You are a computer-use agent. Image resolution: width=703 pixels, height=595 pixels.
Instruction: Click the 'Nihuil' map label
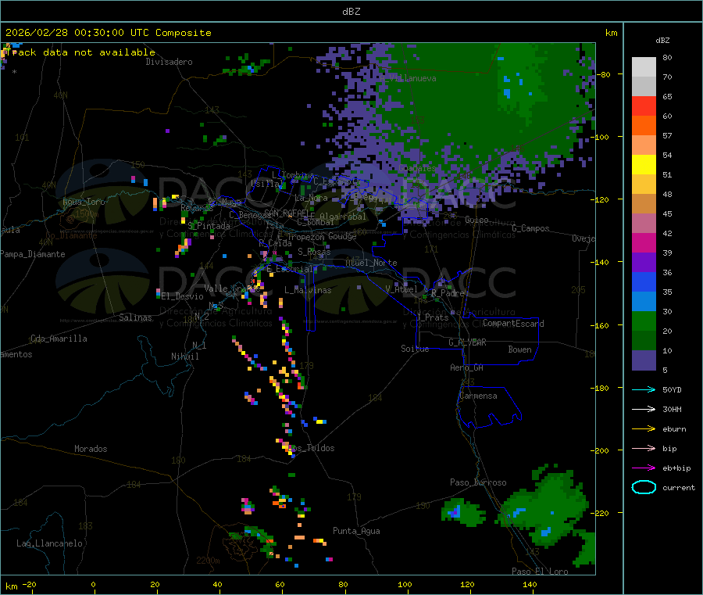pos(184,357)
